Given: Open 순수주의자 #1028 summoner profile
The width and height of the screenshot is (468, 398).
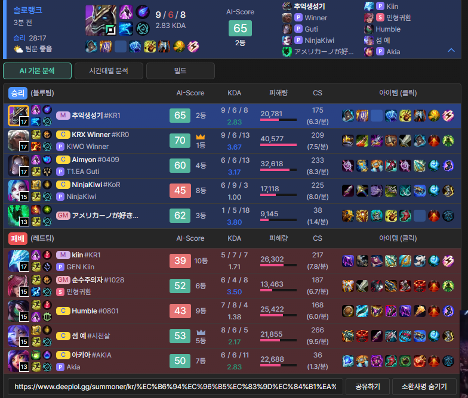Looking at the screenshot, I should [98, 280].
